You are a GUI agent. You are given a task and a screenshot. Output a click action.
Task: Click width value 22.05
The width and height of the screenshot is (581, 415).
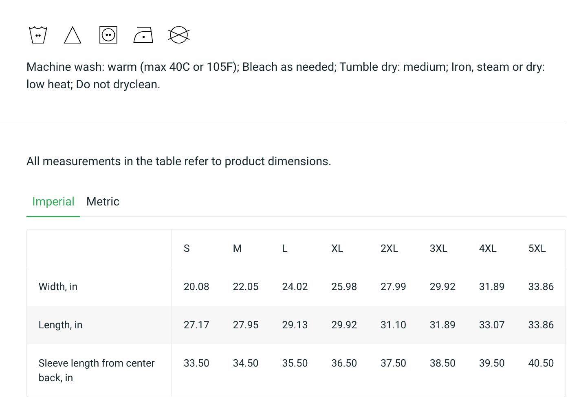click(246, 287)
